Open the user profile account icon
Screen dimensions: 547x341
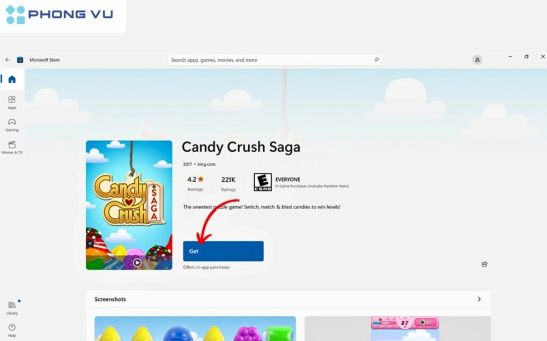pyautogui.click(x=477, y=60)
